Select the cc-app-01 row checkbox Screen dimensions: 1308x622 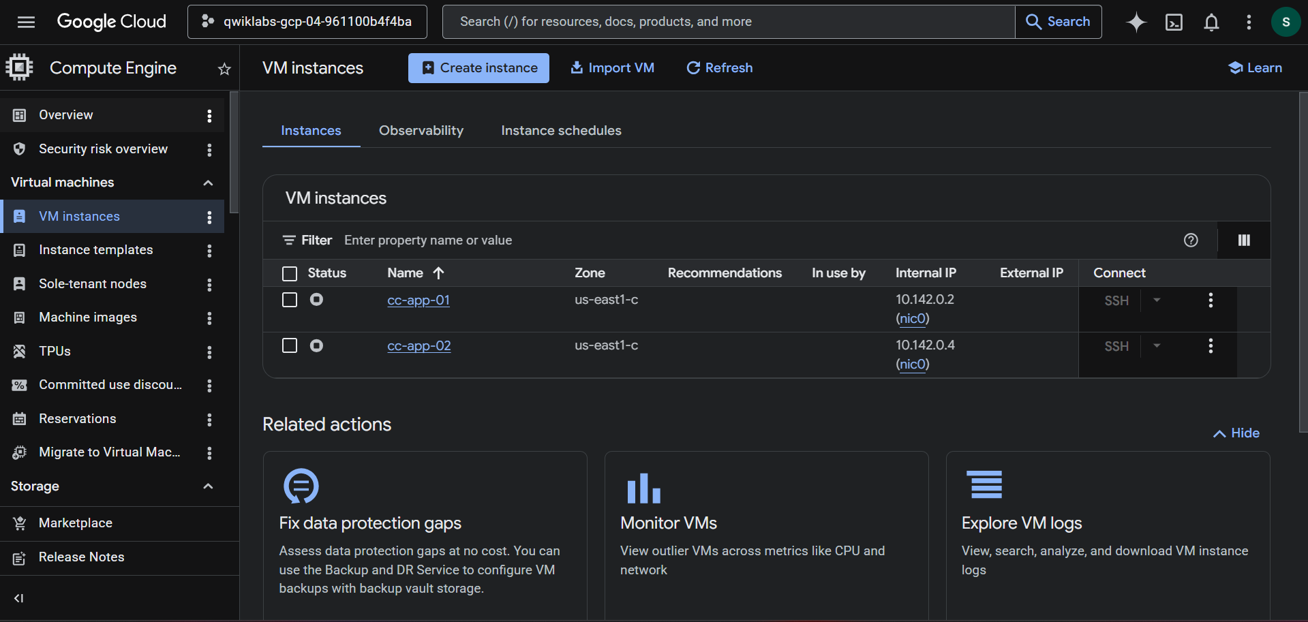[x=290, y=300]
